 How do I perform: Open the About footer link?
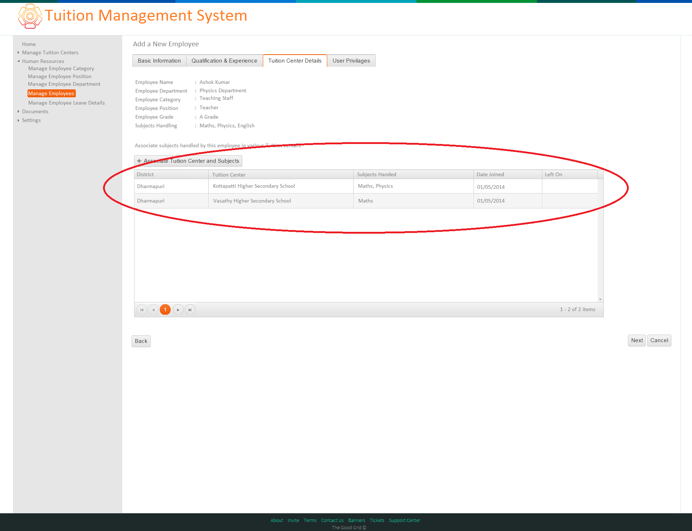click(x=277, y=521)
